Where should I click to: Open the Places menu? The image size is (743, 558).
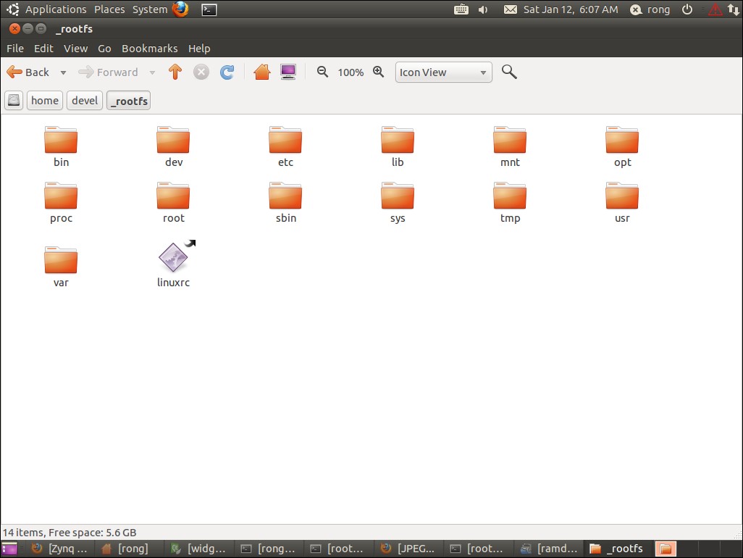coord(109,9)
